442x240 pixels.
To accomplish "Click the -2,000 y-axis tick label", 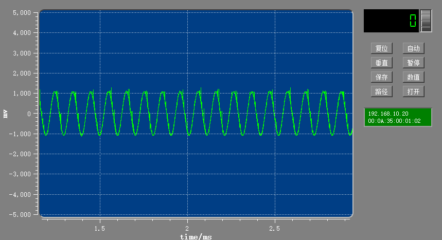I will coord(20,154).
